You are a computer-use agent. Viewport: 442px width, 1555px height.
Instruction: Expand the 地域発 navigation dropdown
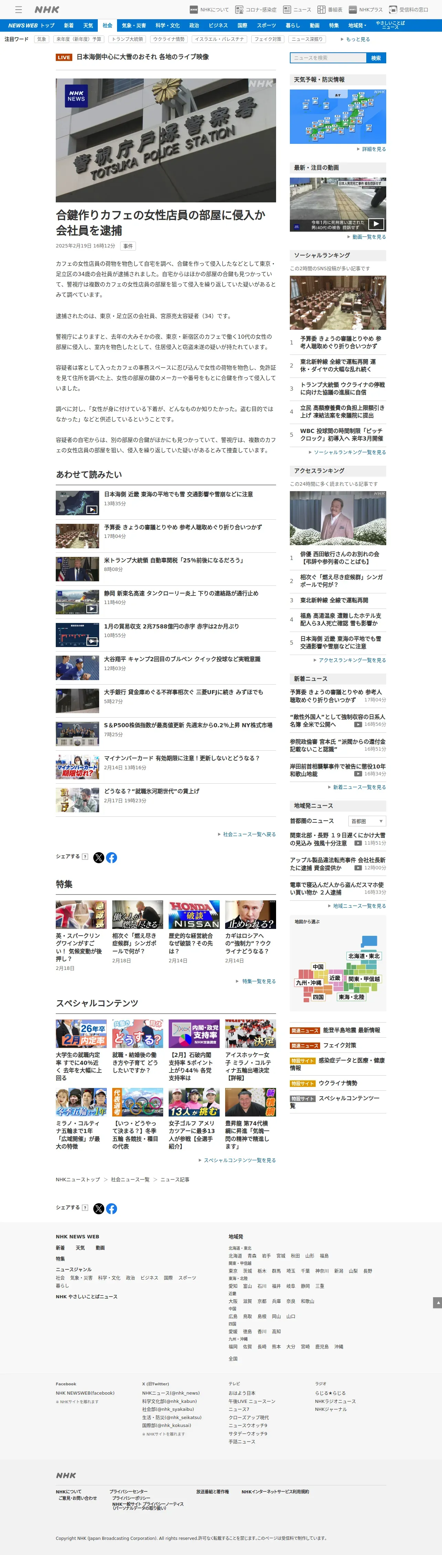pyautogui.click(x=357, y=25)
